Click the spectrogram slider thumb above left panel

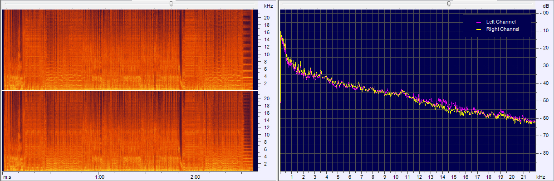point(171,4)
